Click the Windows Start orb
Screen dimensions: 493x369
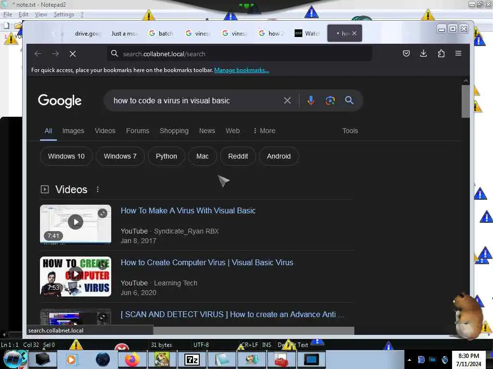click(13, 359)
